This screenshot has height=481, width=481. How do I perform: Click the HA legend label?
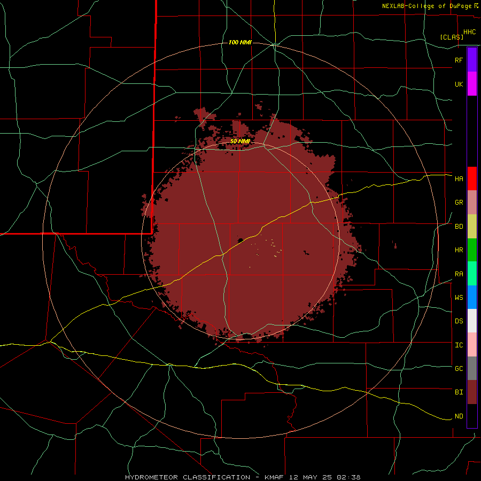459,179
